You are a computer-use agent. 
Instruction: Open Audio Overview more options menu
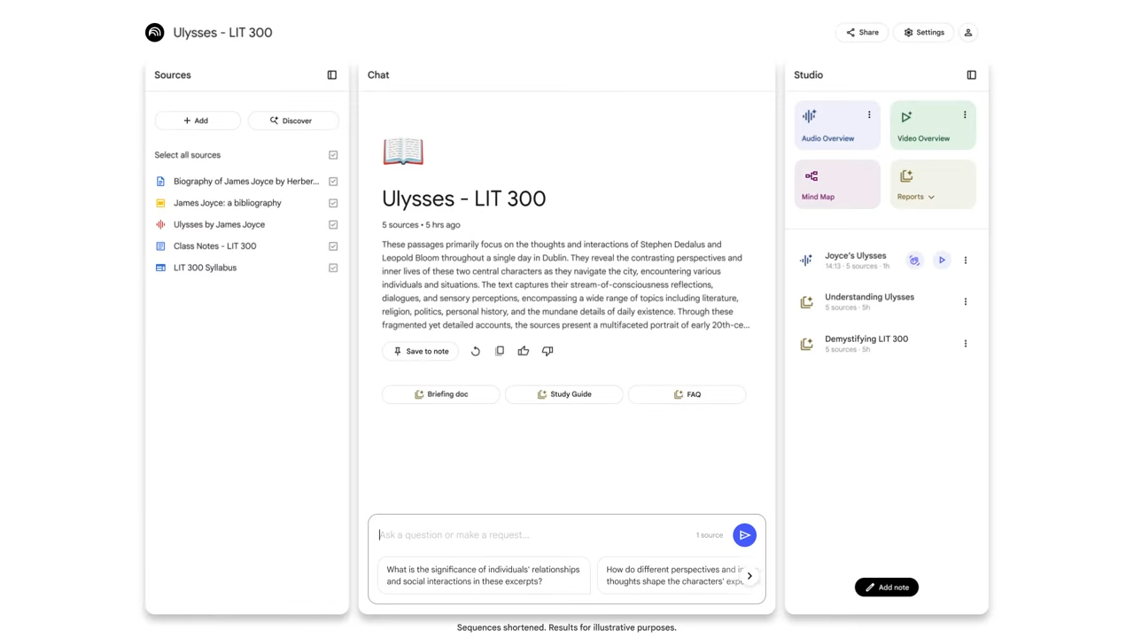tap(869, 115)
